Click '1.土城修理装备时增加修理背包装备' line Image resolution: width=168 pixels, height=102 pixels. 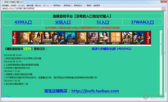click(x=22, y=65)
